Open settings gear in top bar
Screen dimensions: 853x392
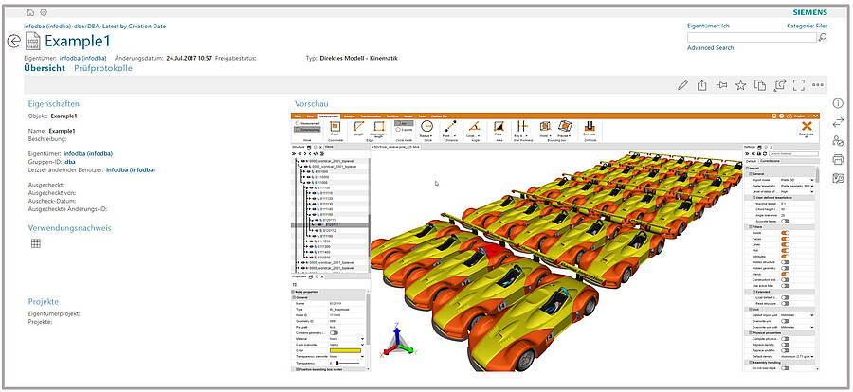point(44,12)
